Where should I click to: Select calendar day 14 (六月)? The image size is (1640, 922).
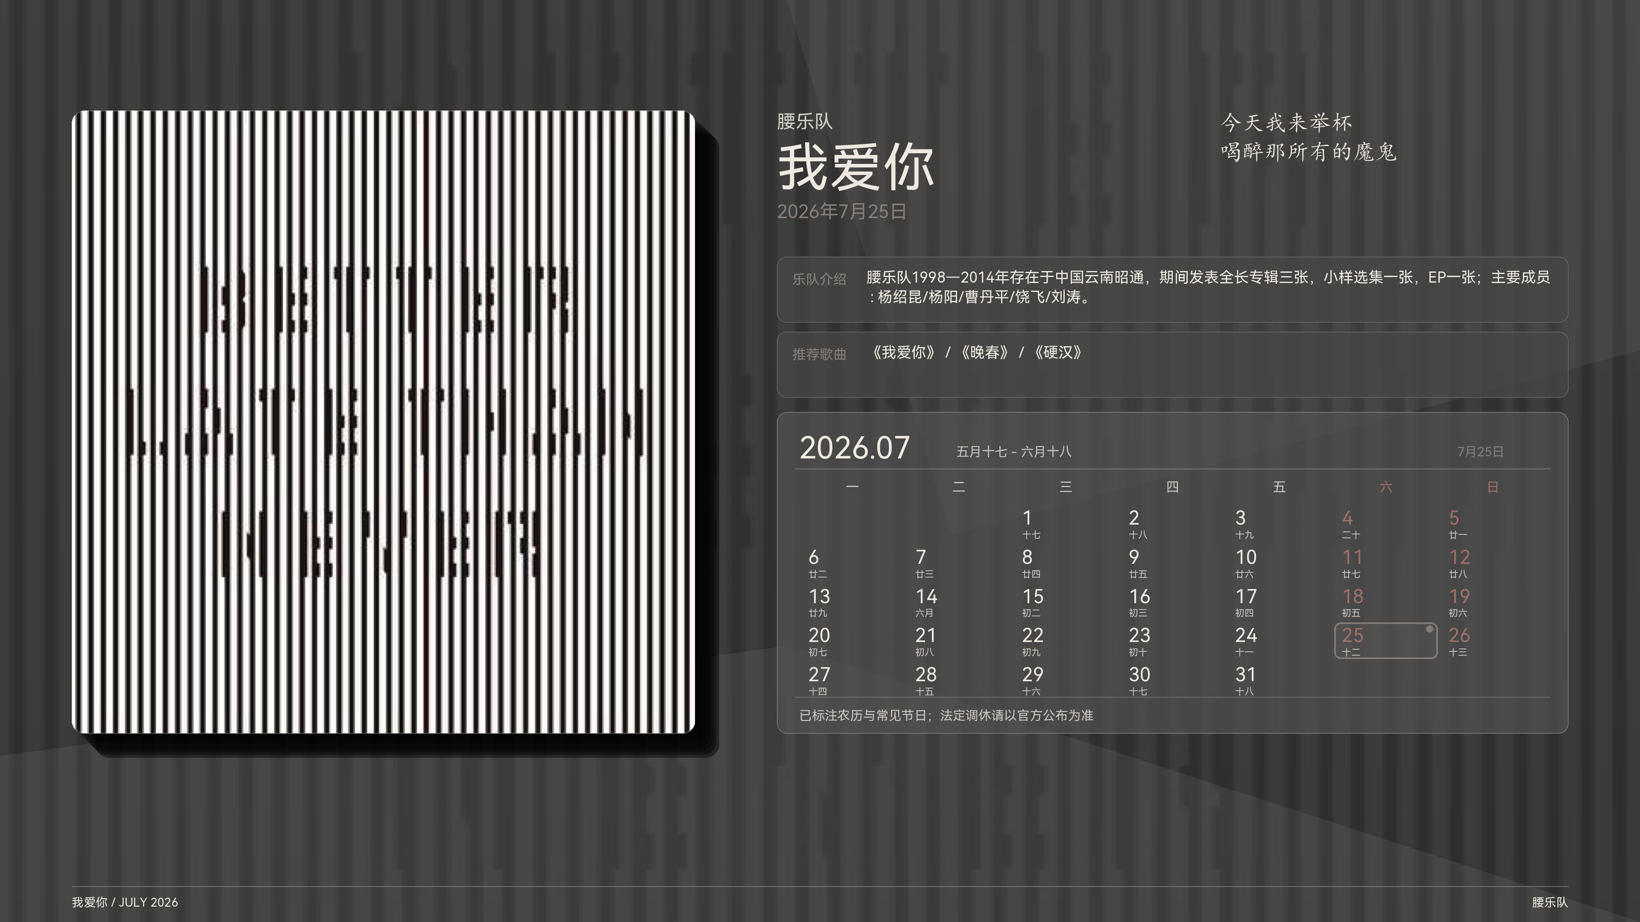pyautogui.click(x=925, y=602)
